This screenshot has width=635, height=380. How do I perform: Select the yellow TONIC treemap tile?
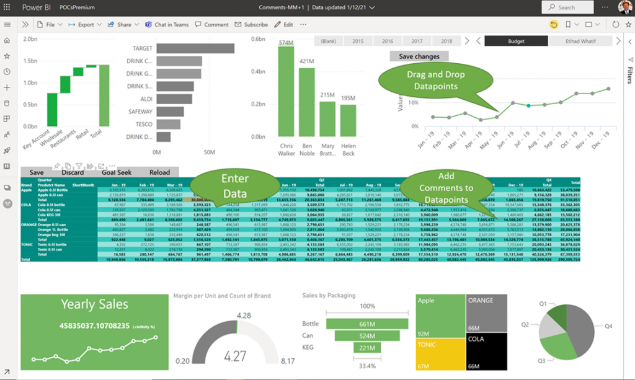[x=441, y=354]
